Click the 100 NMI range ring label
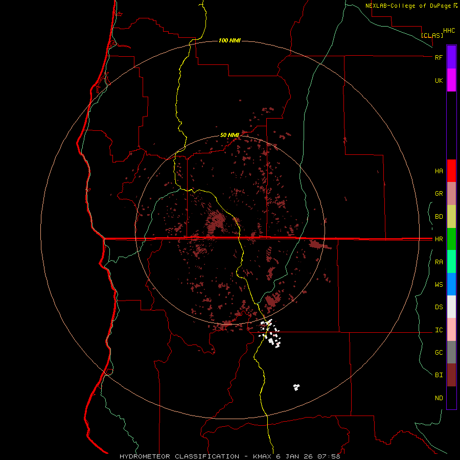The width and height of the screenshot is (460, 460). click(x=229, y=40)
